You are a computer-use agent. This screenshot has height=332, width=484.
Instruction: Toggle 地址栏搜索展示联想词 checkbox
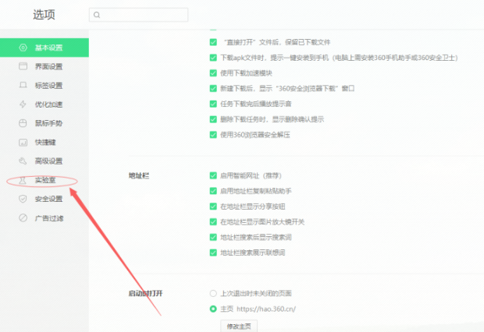point(213,253)
